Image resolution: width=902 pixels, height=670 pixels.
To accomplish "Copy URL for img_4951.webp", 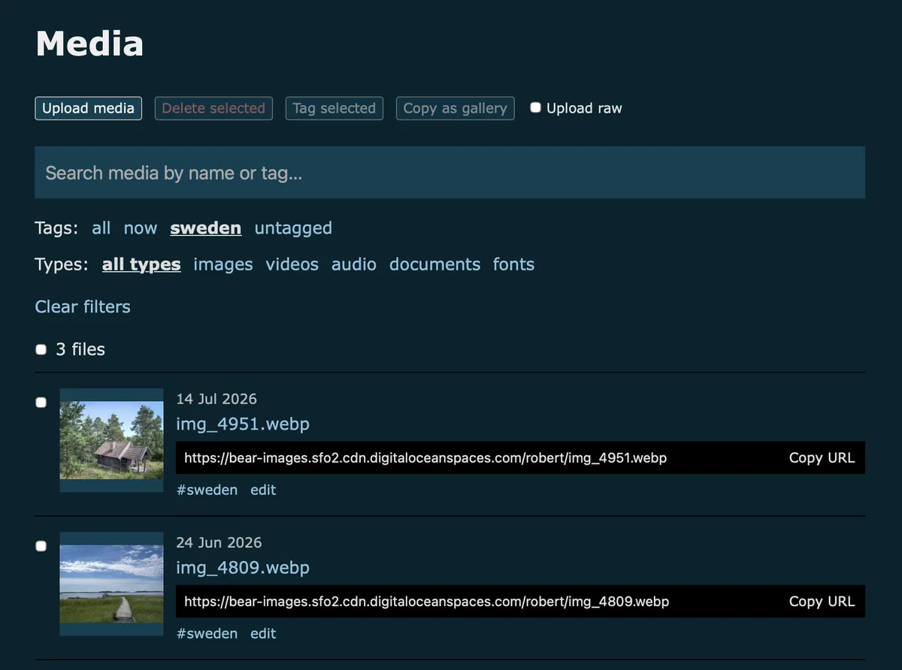I will click(822, 457).
